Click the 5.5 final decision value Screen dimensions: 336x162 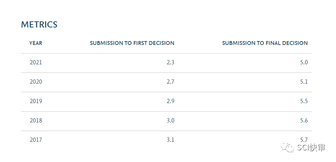click(304, 101)
